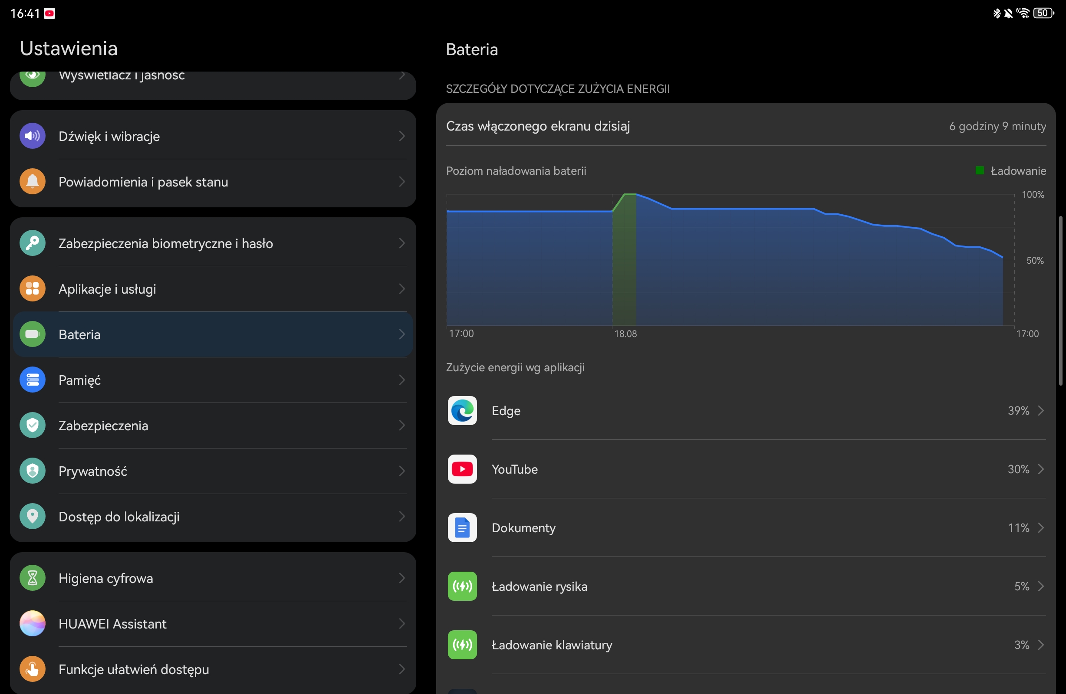
Task: Tap the Aplikacje i usługi grid icon
Action: (32, 288)
